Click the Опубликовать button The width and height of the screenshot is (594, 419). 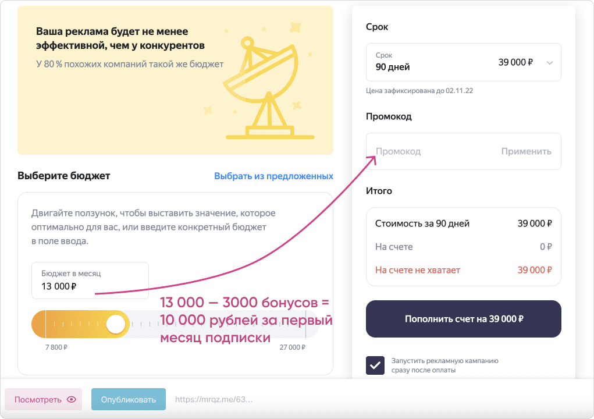[x=129, y=400]
